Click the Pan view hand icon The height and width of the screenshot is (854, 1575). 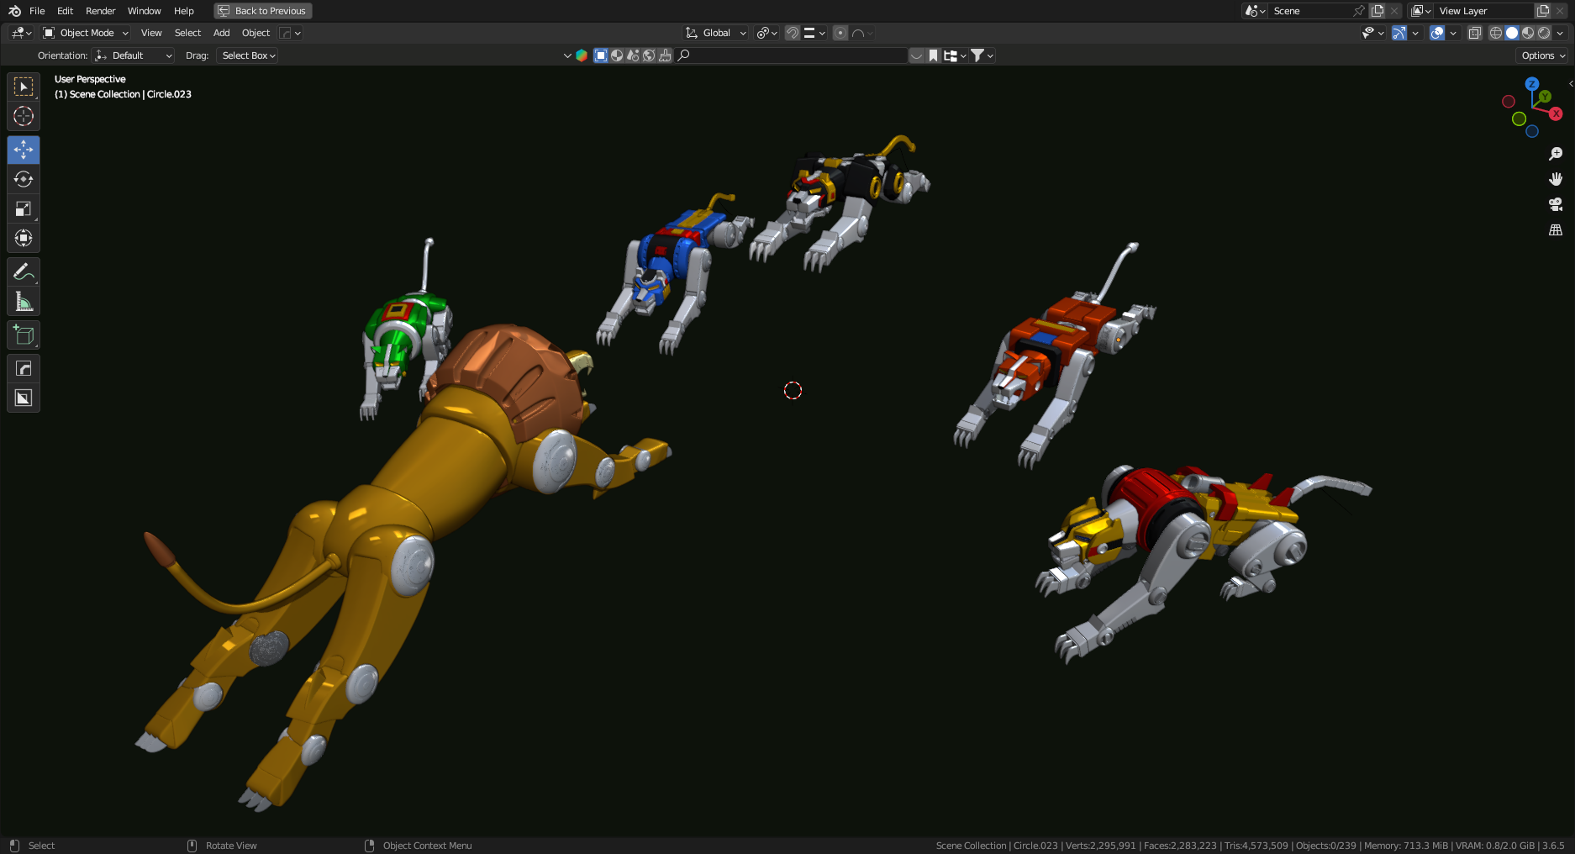click(1556, 179)
